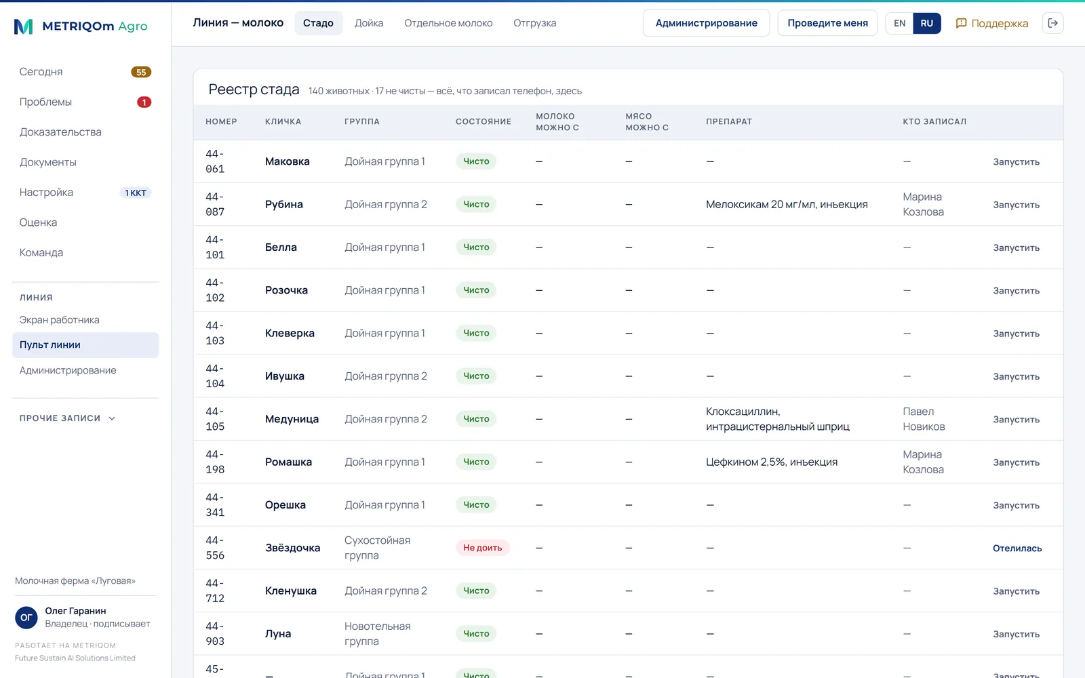Open the Стадо tab

pyautogui.click(x=318, y=23)
